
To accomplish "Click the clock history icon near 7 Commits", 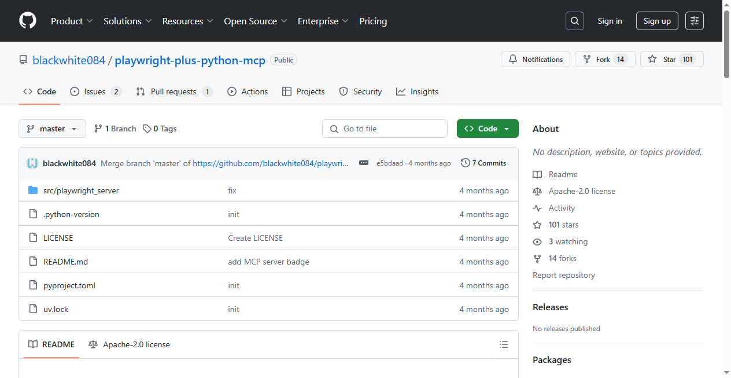I will tap(465, 163).
